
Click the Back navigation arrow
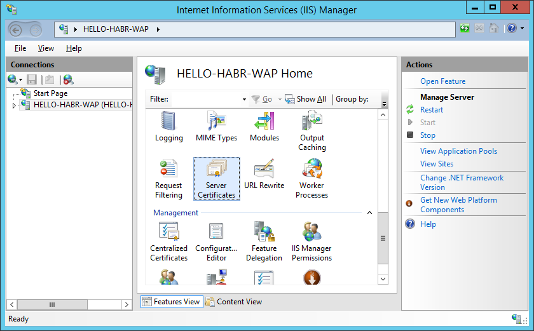[15, 30]
